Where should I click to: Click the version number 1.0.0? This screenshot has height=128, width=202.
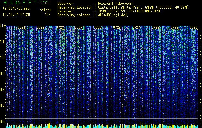tap(44, 3)
